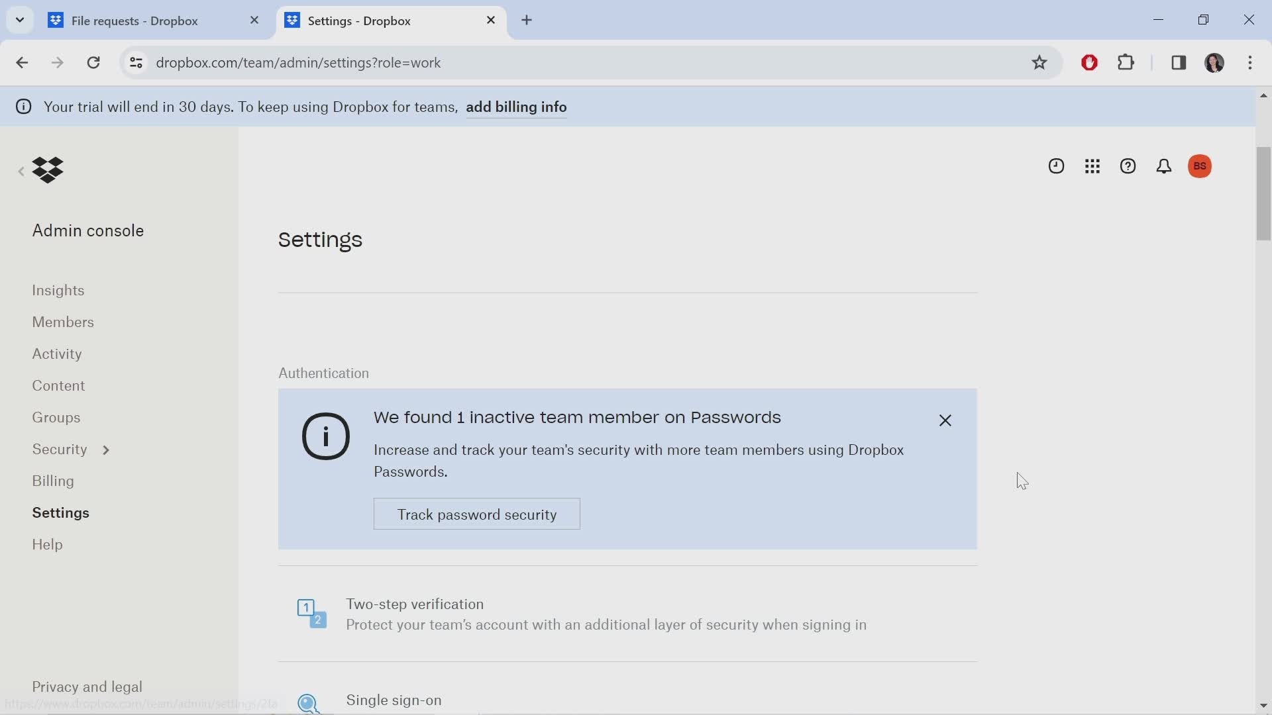
Task: Click Track password security button
Action: point(477,514)
